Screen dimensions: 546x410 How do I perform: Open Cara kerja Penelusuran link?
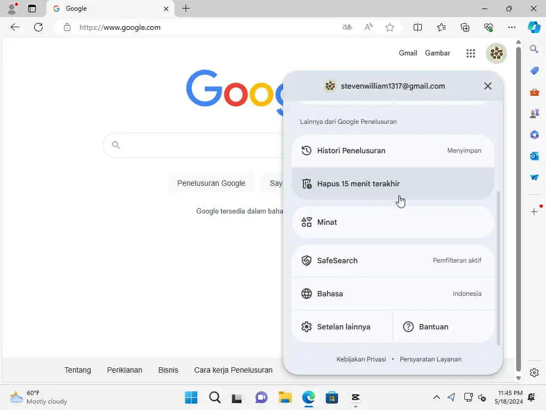pos(234,370)
